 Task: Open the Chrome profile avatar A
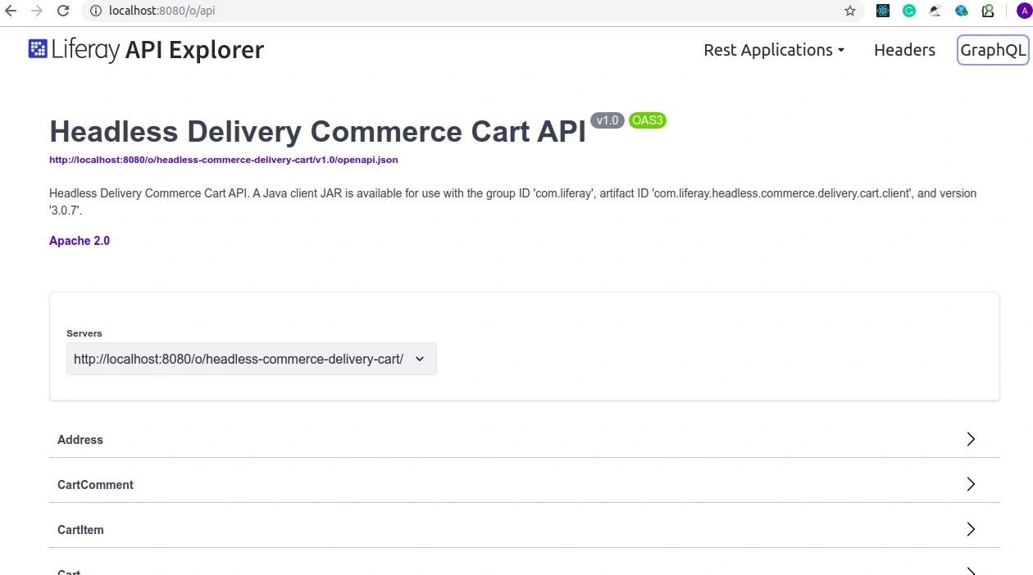(x=1023, y=11)
